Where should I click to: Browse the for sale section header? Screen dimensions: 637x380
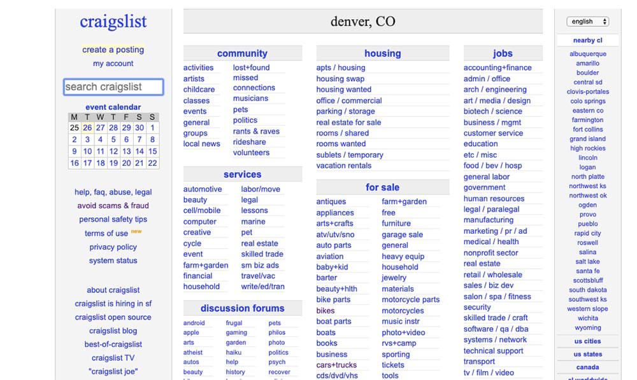382,187
